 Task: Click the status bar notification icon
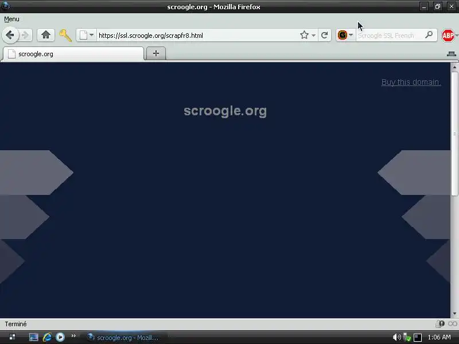pos(440,324)
